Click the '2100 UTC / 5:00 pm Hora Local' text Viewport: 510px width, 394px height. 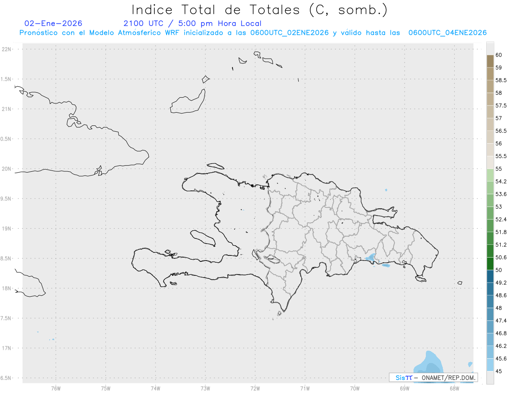point(193,23)
